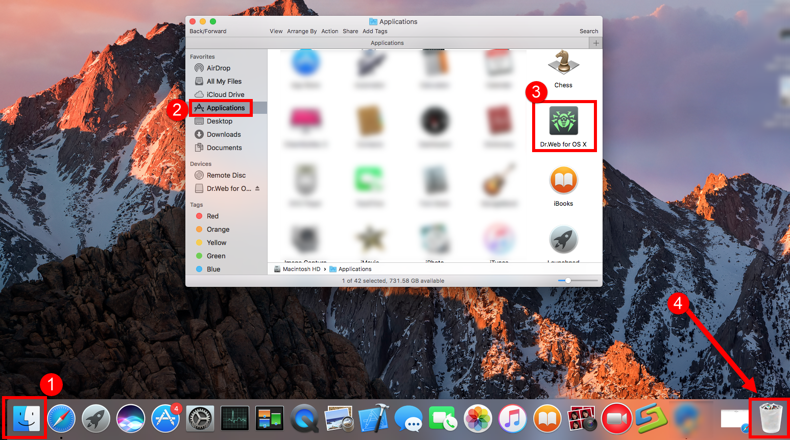Add a new Finder tab with plus button
Screen dimensions: 790x440
click(x=596, y=43)
